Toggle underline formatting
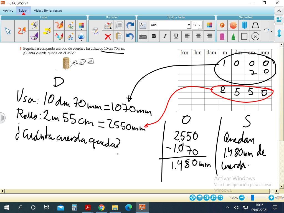The image size is (284, 213). (x=176, y=36)
